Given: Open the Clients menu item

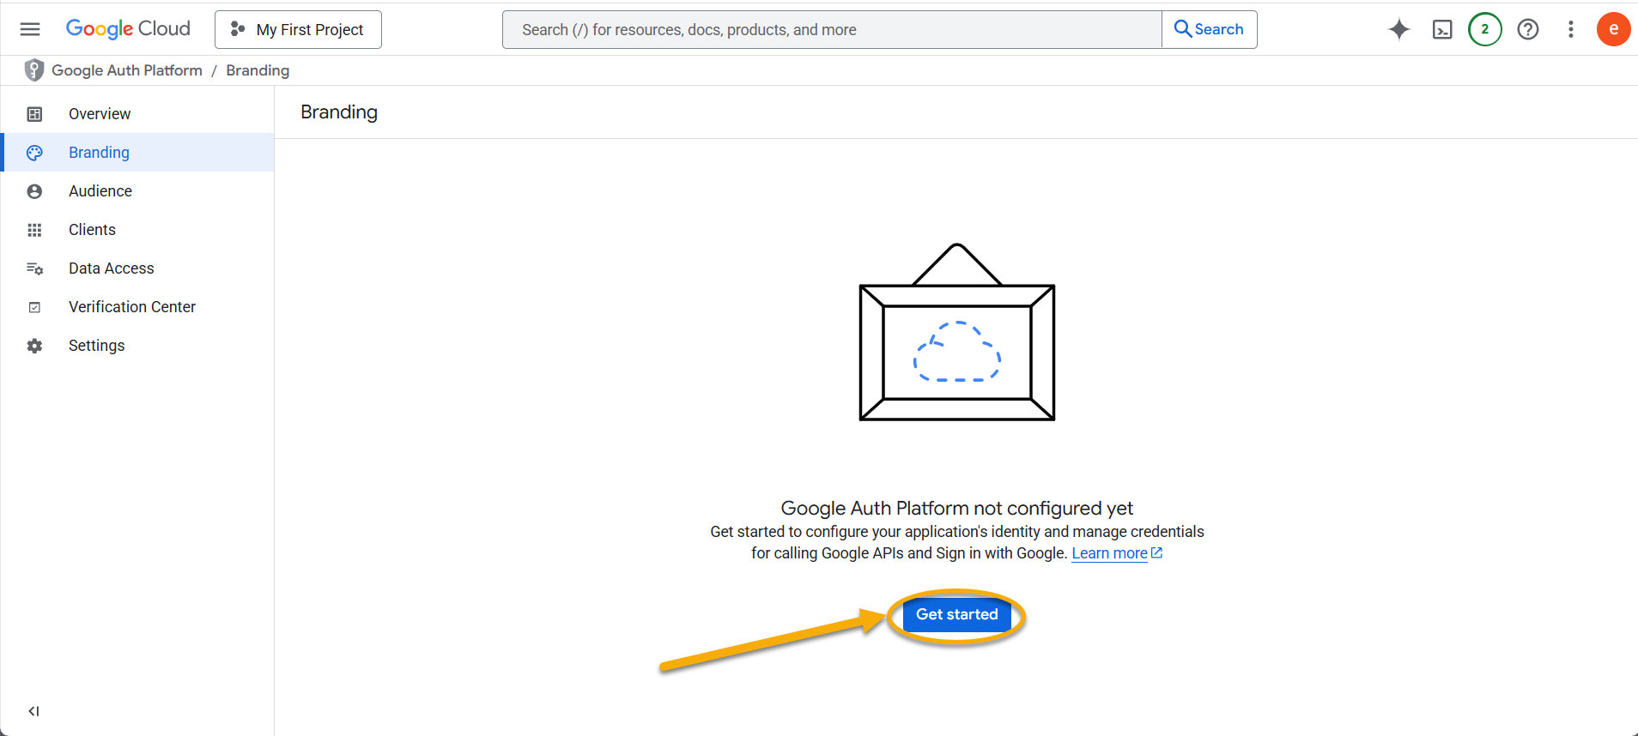Looking at the screenshot, I should pyautogui.click(x=137, y=230).
